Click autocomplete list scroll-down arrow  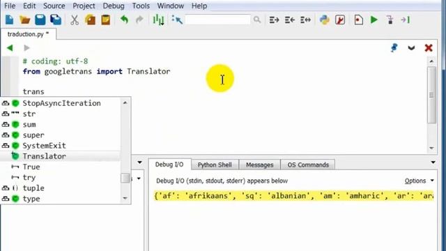point(125,198)
